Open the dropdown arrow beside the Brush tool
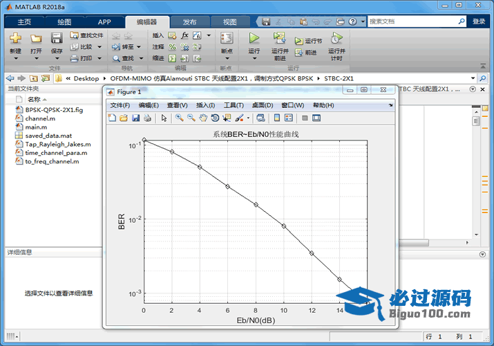The width and height of the screenshot is (494, 346). pyautogui.click(x=247, y=118)
